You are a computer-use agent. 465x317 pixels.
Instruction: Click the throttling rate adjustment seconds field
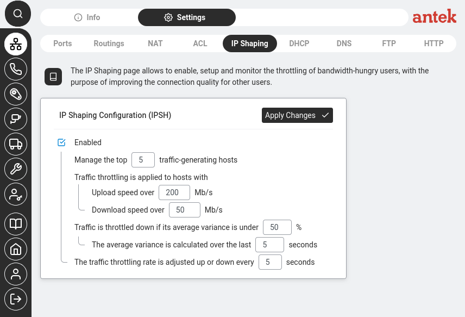[270, 263]
